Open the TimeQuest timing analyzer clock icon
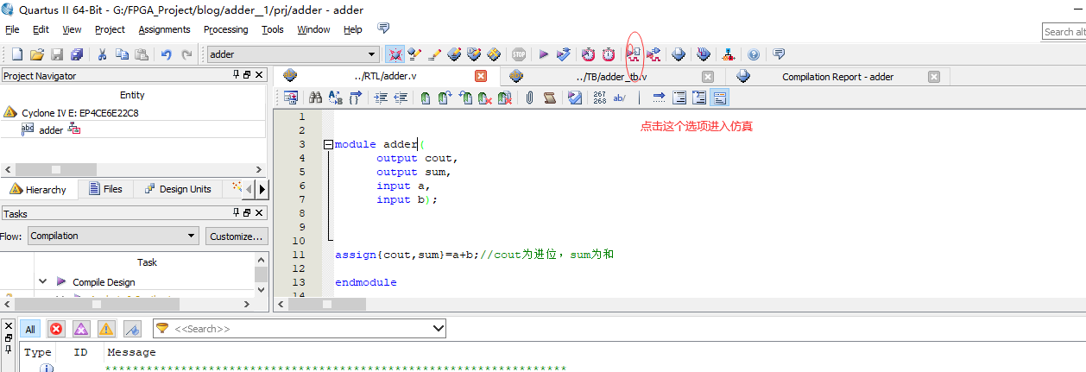This screenshot has height=372, width=1086. tap(588, 54)
